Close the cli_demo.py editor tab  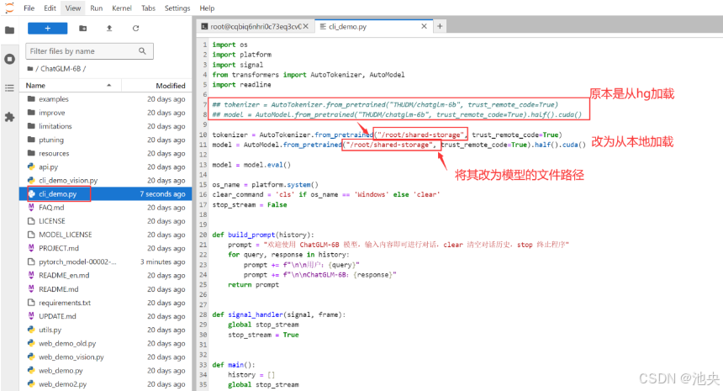pos(424,27)
